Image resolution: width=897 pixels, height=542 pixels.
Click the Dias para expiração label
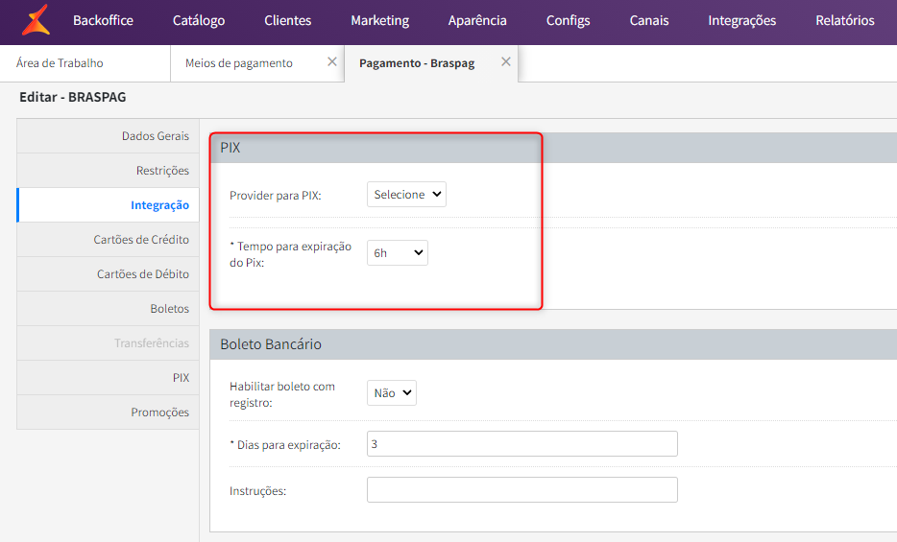(x=285, y=445)
